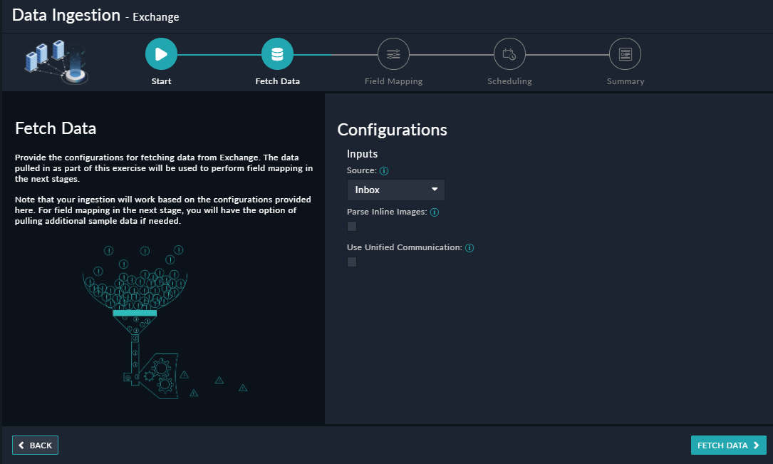
Task: Enable the Use Unified Communication checkbox
Action: coord(352,262)
